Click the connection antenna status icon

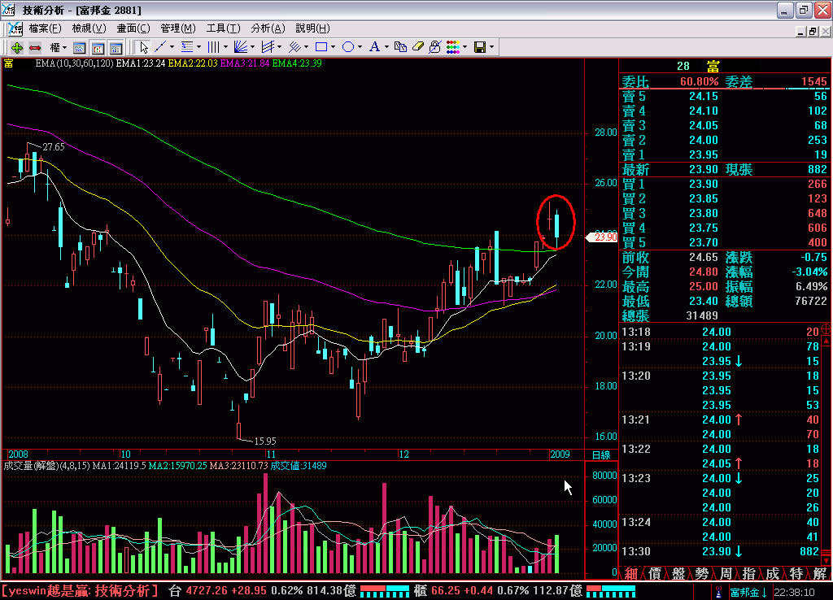(719, 592)
